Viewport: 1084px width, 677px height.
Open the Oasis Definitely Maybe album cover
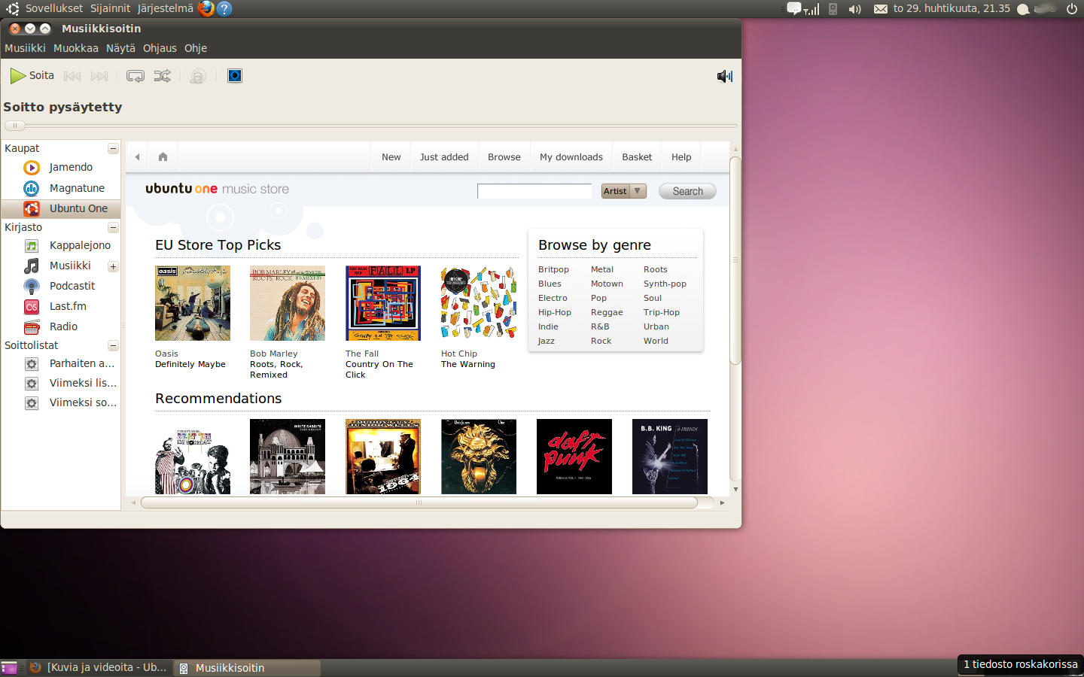[193, 303]
